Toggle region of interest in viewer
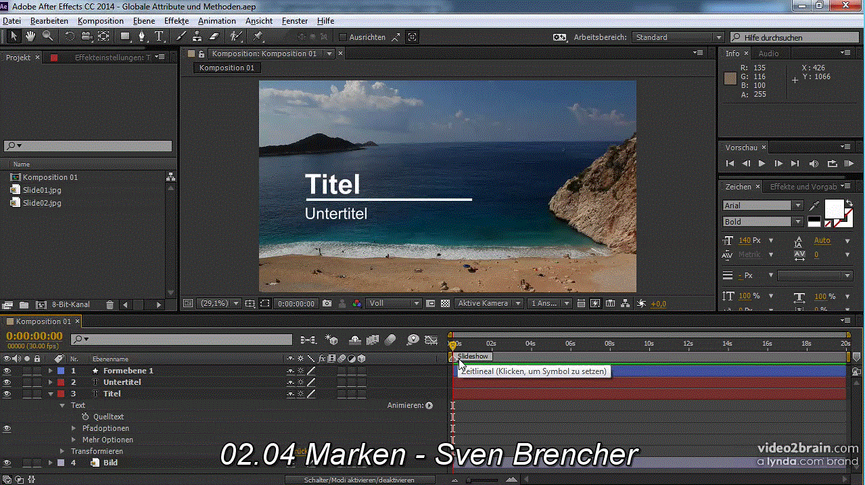The image size is (865, 485). pyautogui.click(x=265, y=304)
